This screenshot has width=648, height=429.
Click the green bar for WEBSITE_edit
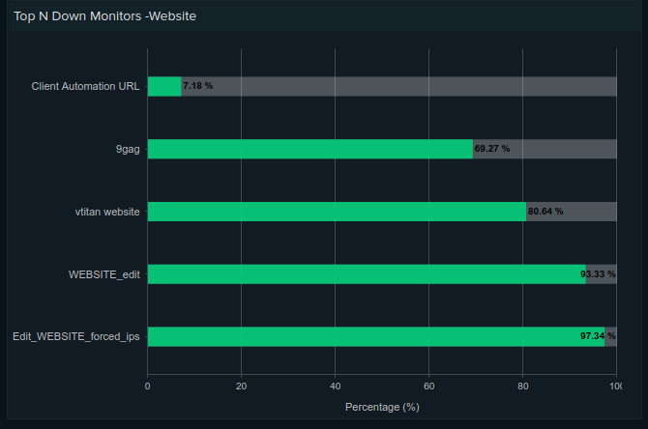[x=366, y=274]
